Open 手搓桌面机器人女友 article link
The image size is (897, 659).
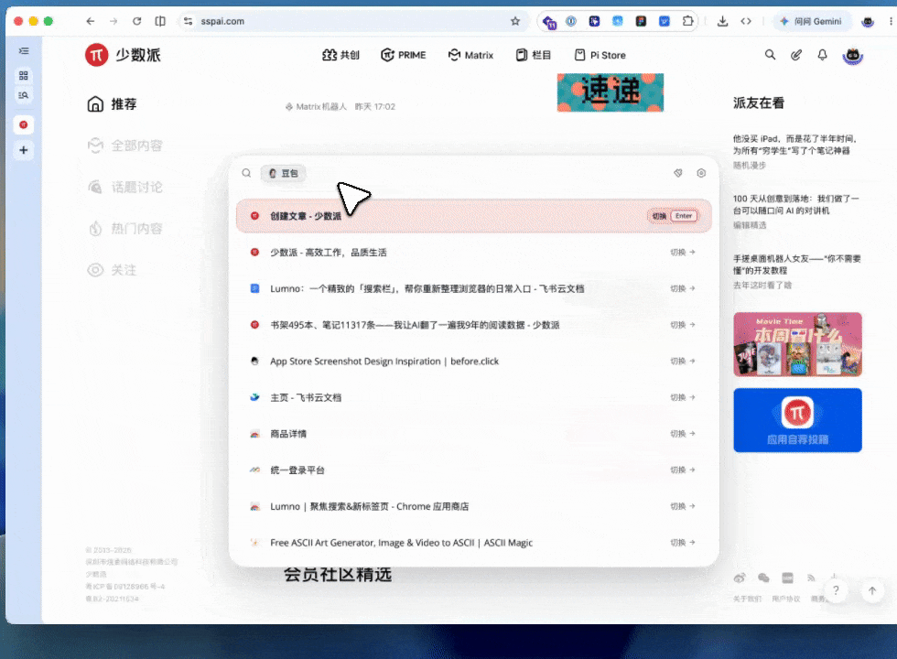[x=796, y=265]
